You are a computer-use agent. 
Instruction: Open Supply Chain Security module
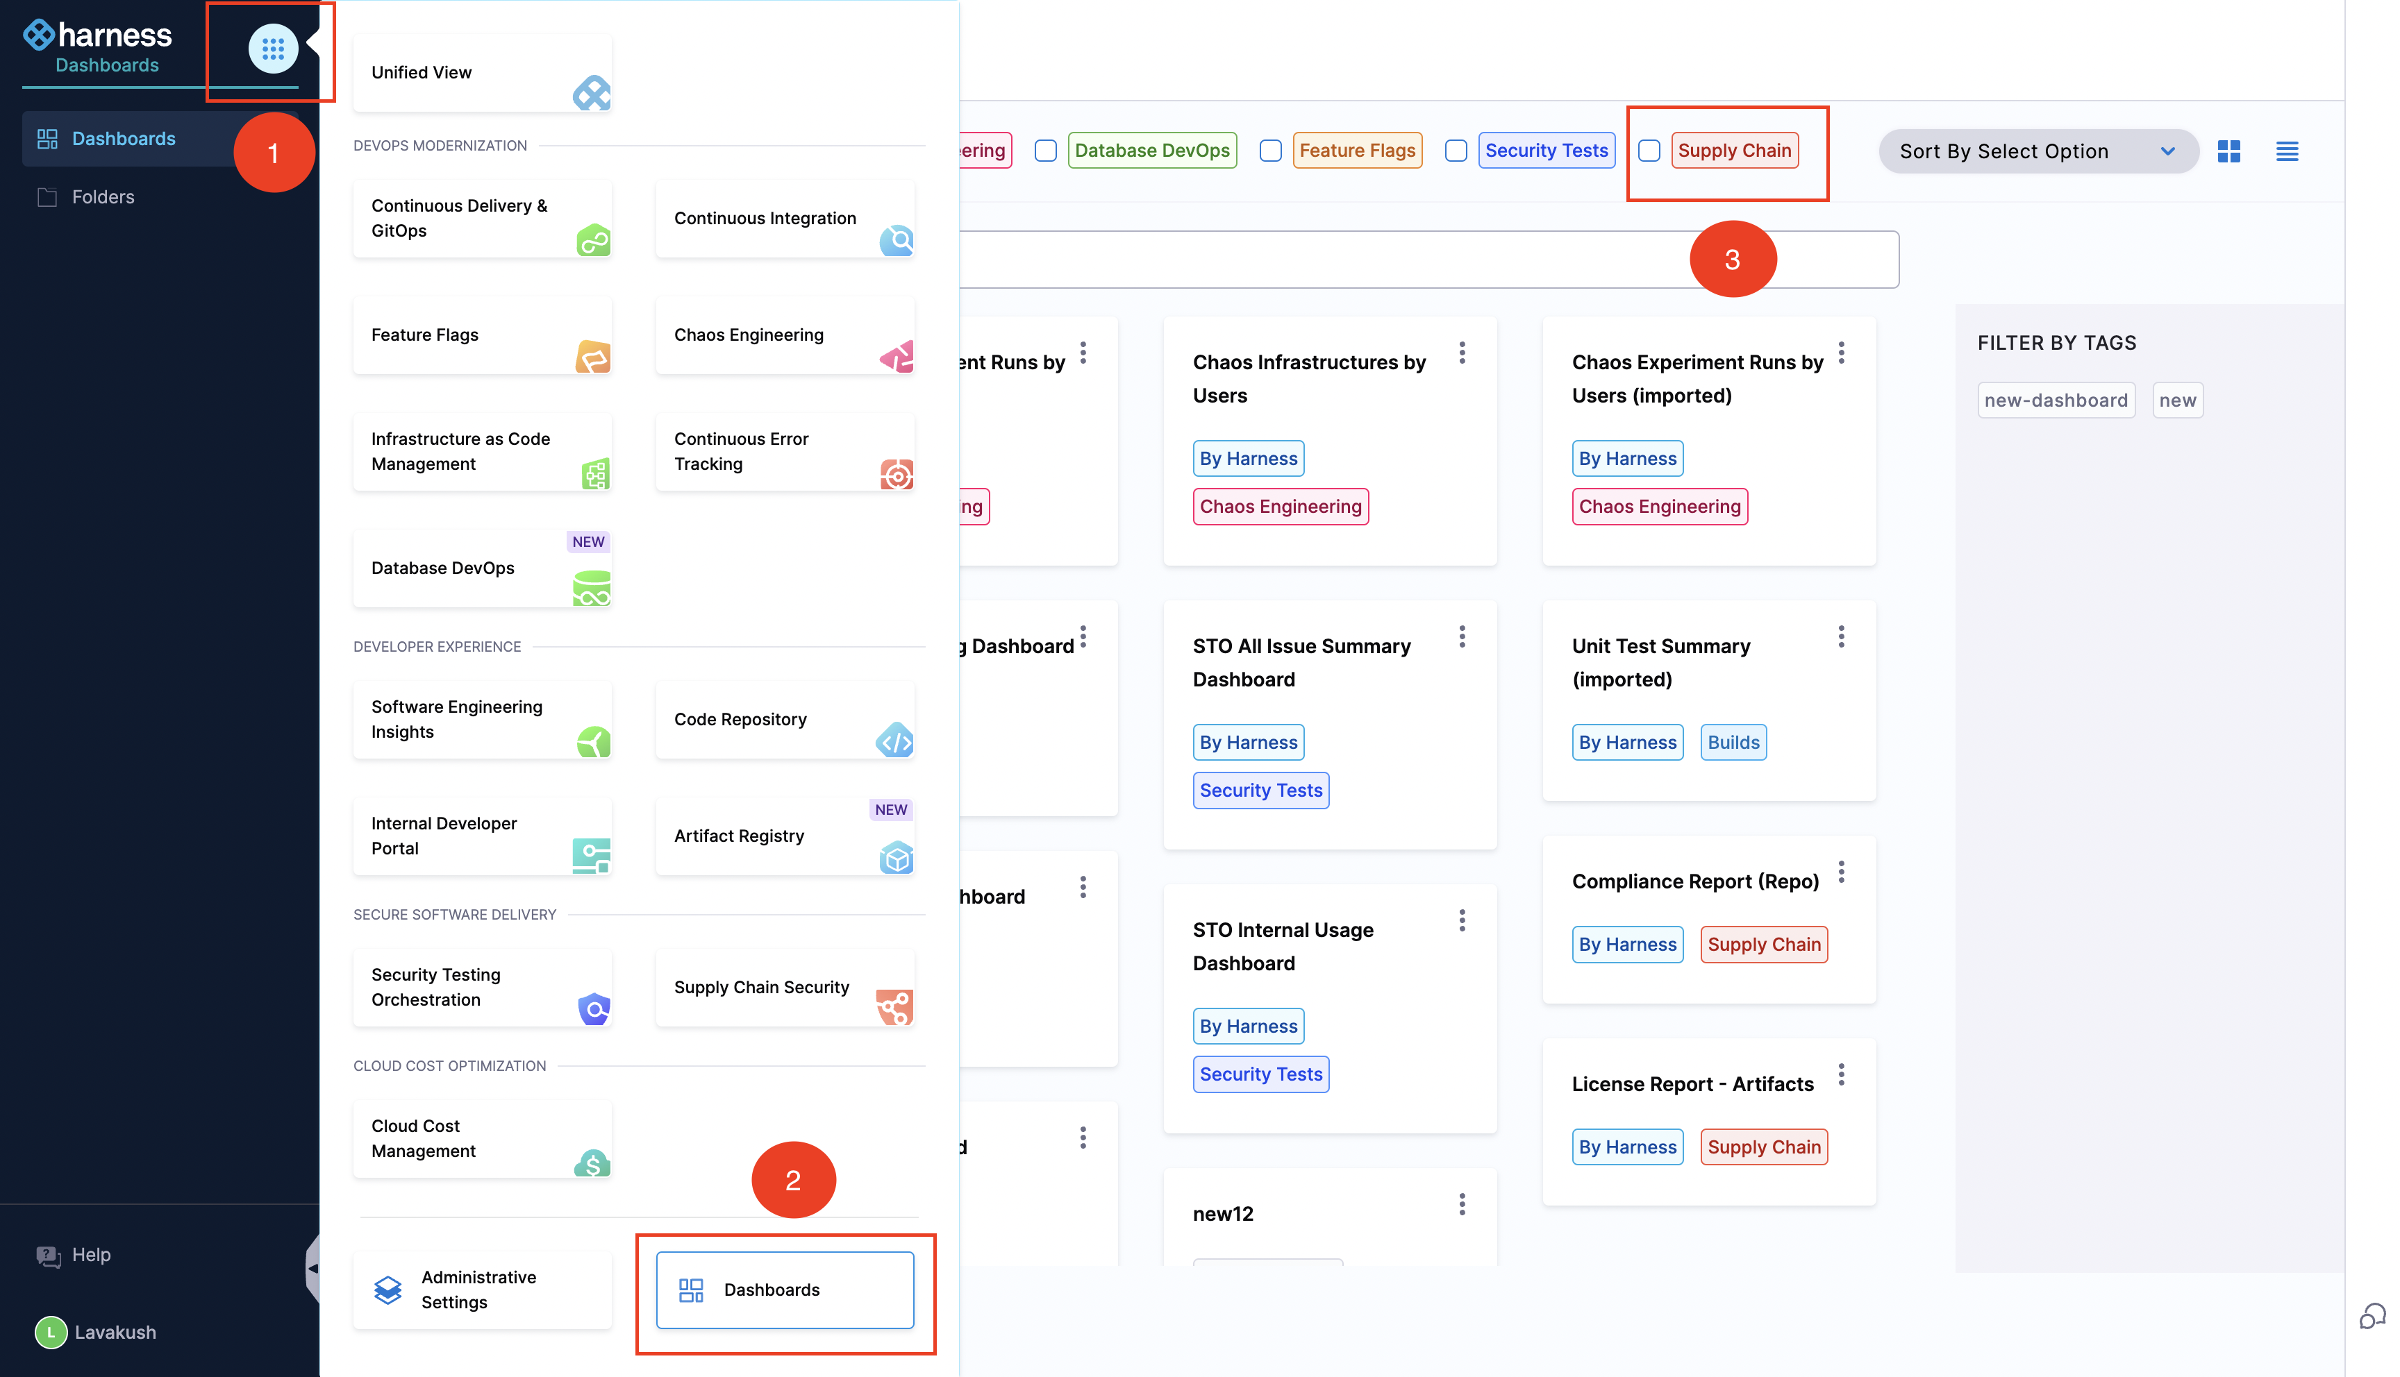tap(784, 986)
